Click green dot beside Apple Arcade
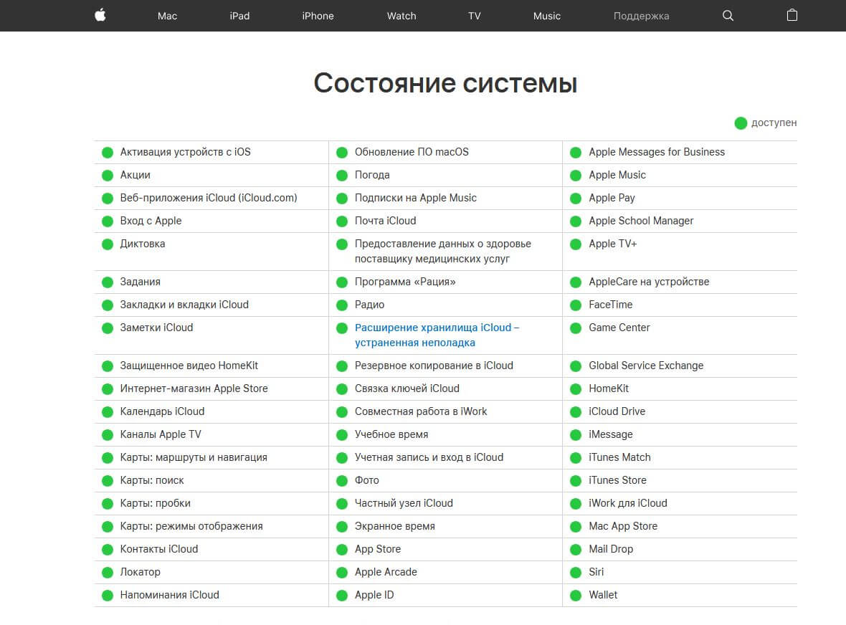 click(x=341, y=573)
